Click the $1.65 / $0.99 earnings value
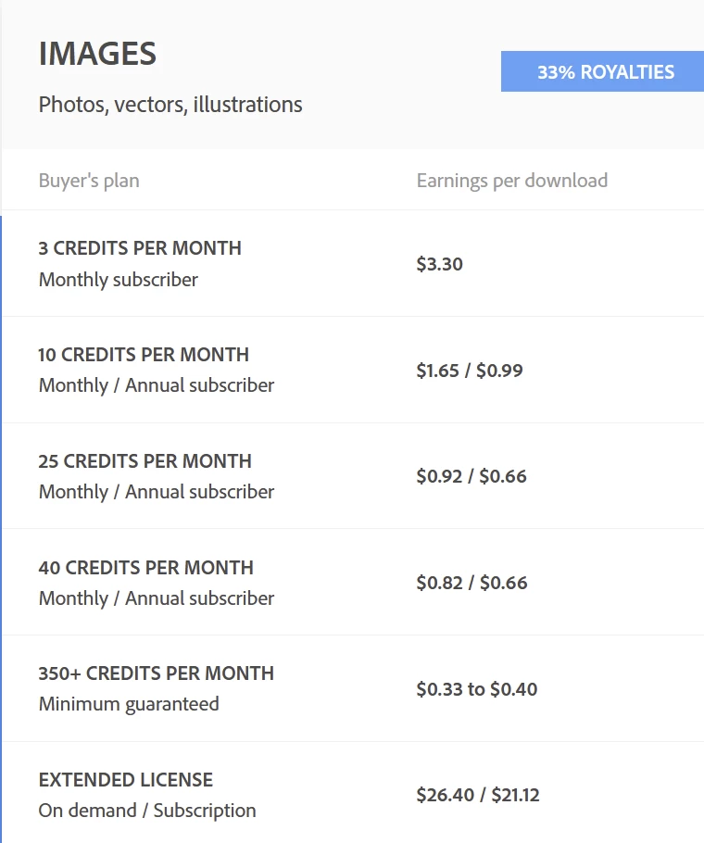Screen dimensions: 704x843 (470, 371)
